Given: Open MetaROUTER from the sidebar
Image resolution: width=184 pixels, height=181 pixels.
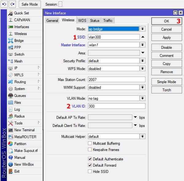Looking at the screenshot, I should 25,137.
